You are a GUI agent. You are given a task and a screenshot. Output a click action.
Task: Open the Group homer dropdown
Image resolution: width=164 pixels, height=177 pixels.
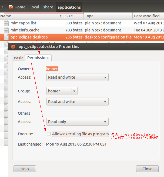62,91
